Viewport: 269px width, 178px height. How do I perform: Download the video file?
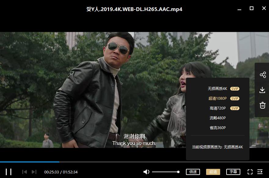point(262,90)
